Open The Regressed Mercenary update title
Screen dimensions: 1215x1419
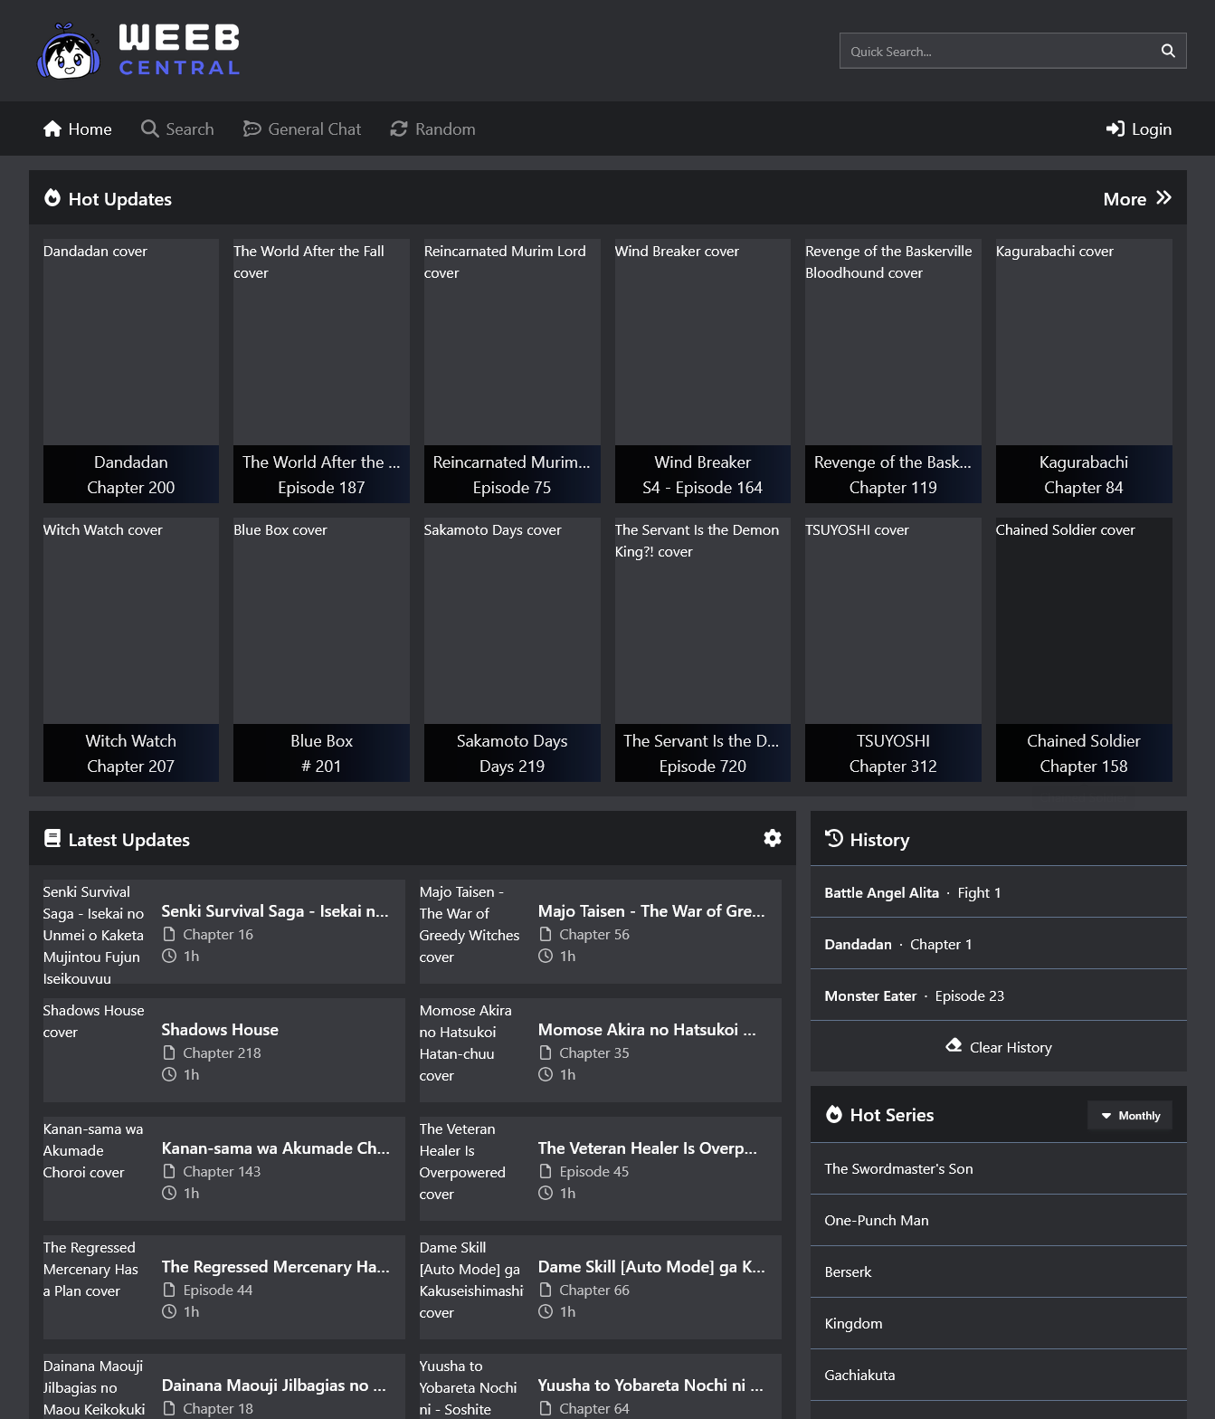(276, 1267)
